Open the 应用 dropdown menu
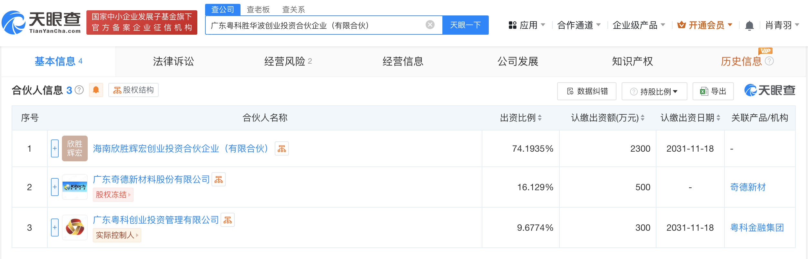The height and width of the screenshot is (259, 808). [527, 25]
